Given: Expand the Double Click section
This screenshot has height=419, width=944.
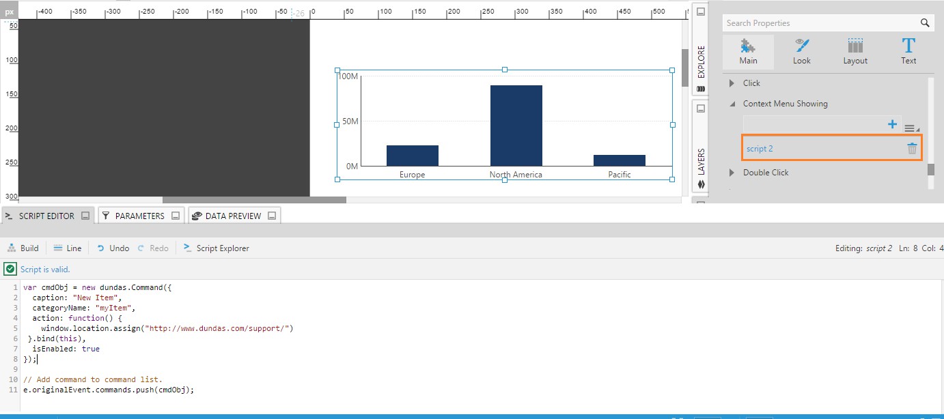Looking at the screenshot, I should 732,173.
